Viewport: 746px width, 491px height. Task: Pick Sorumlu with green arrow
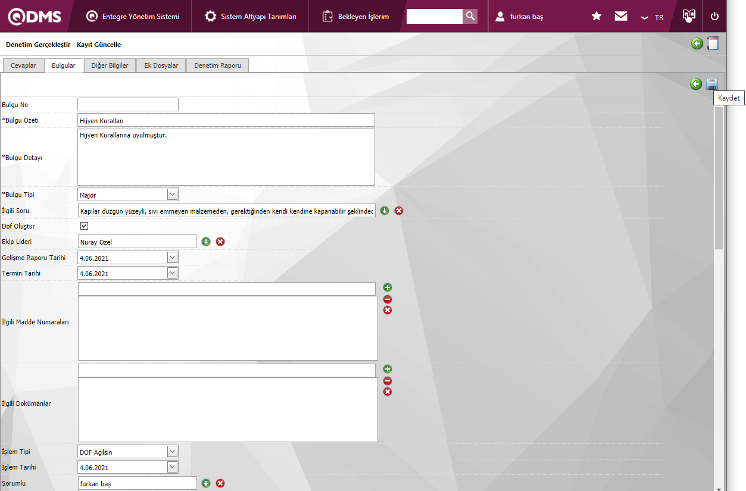[x=206, y=483]
